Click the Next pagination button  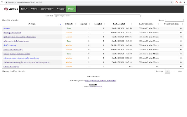click(180, 71)
